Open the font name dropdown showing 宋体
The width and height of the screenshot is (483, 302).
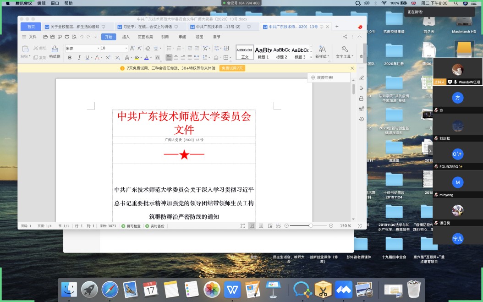click(82, 48)
